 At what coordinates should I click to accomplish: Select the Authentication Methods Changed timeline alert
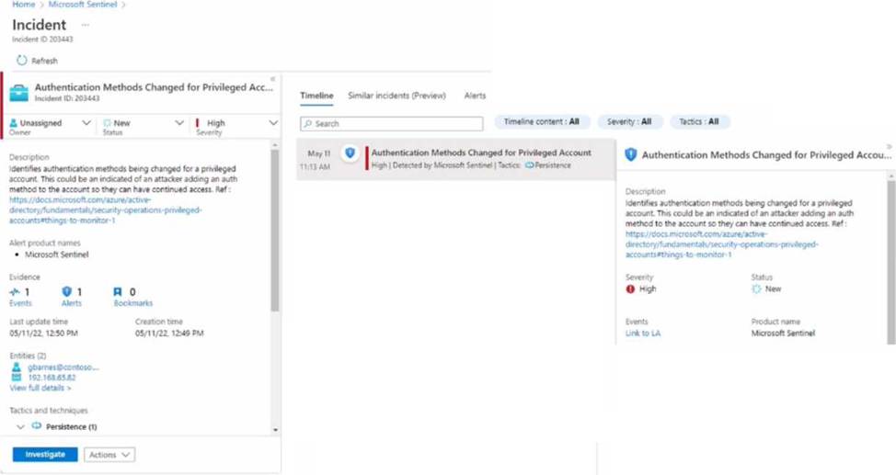(456, 159)
